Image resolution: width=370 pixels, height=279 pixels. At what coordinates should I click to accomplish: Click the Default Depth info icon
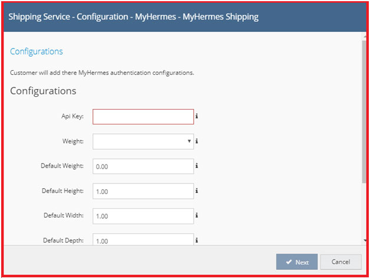(x=197, y=240)
